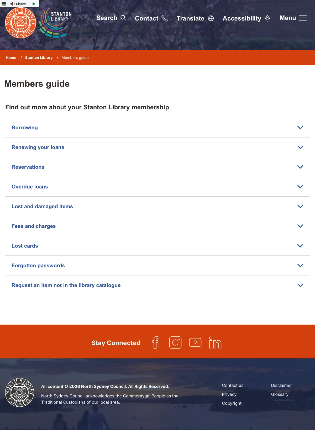The height and width of the screenshot is (430, 315).
Task: Go to Home breadcrumb link
Action: point(11,58)
